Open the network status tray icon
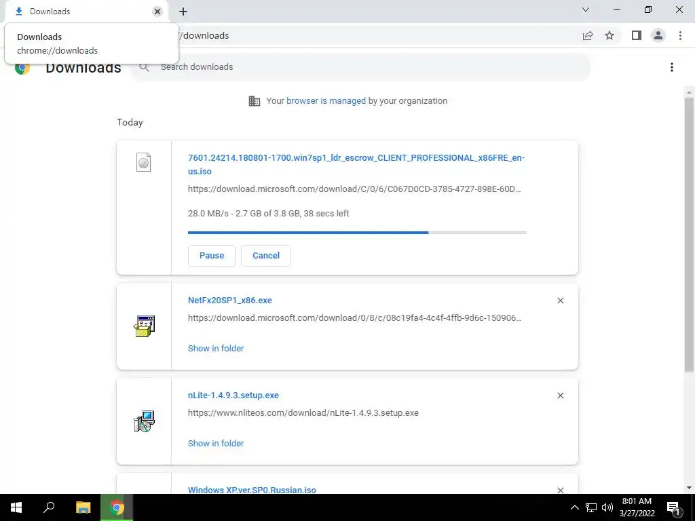Screen dimensions: 695x521 point(591,507)
